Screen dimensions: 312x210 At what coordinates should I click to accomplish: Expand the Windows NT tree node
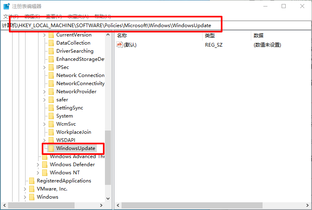pos(38,173)
